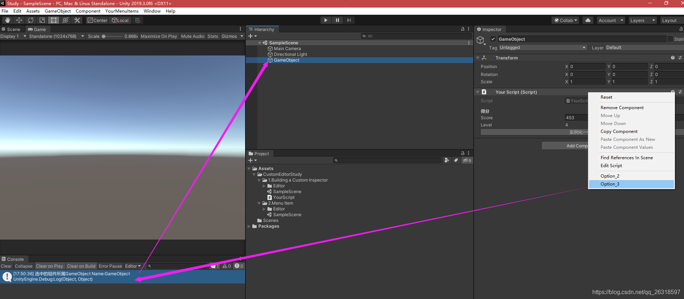Open cloud services icon
This screenshot has height=299, width=684.
(x=588, y=20)
